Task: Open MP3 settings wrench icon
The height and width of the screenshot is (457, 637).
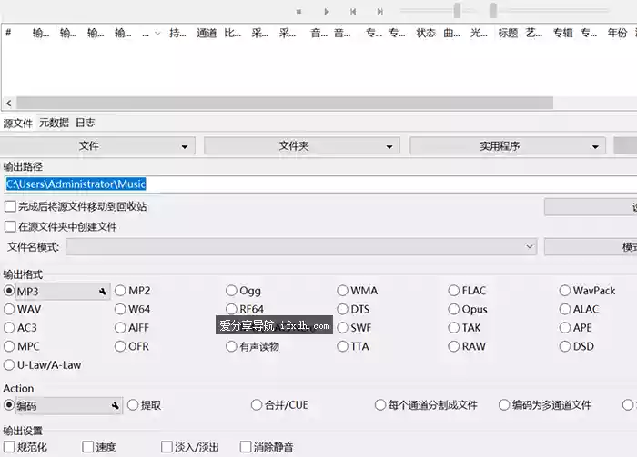Action: pos(102,292)
